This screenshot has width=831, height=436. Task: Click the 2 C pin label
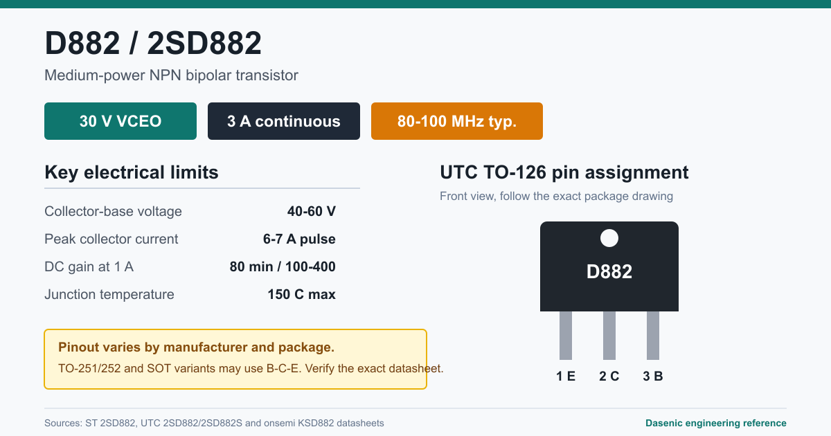pyautogui.click(x=609, y=376)
